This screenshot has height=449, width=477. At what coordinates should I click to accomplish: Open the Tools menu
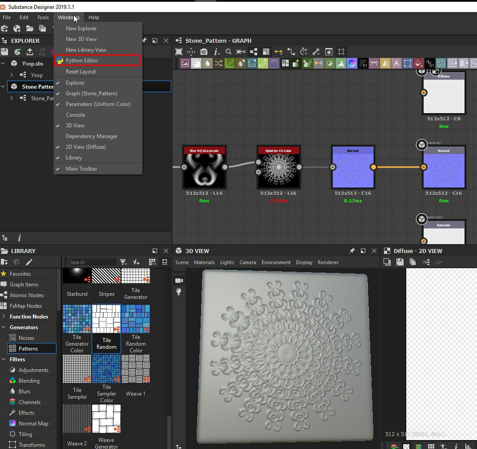click(43, 17)
